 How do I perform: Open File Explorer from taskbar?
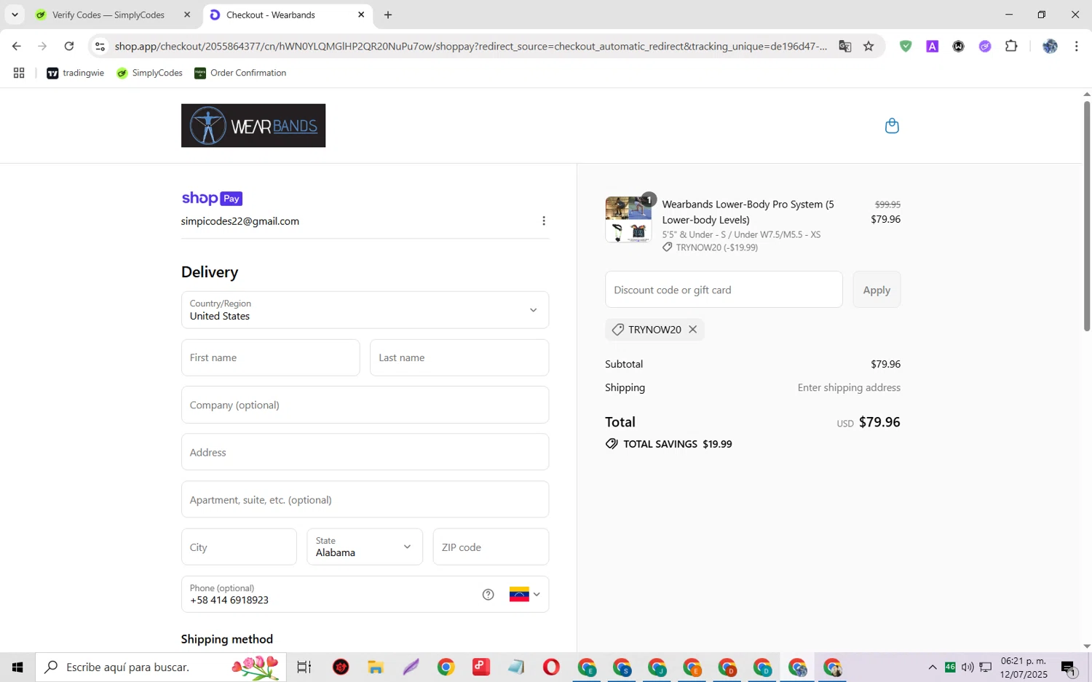(x=376, y=667)
